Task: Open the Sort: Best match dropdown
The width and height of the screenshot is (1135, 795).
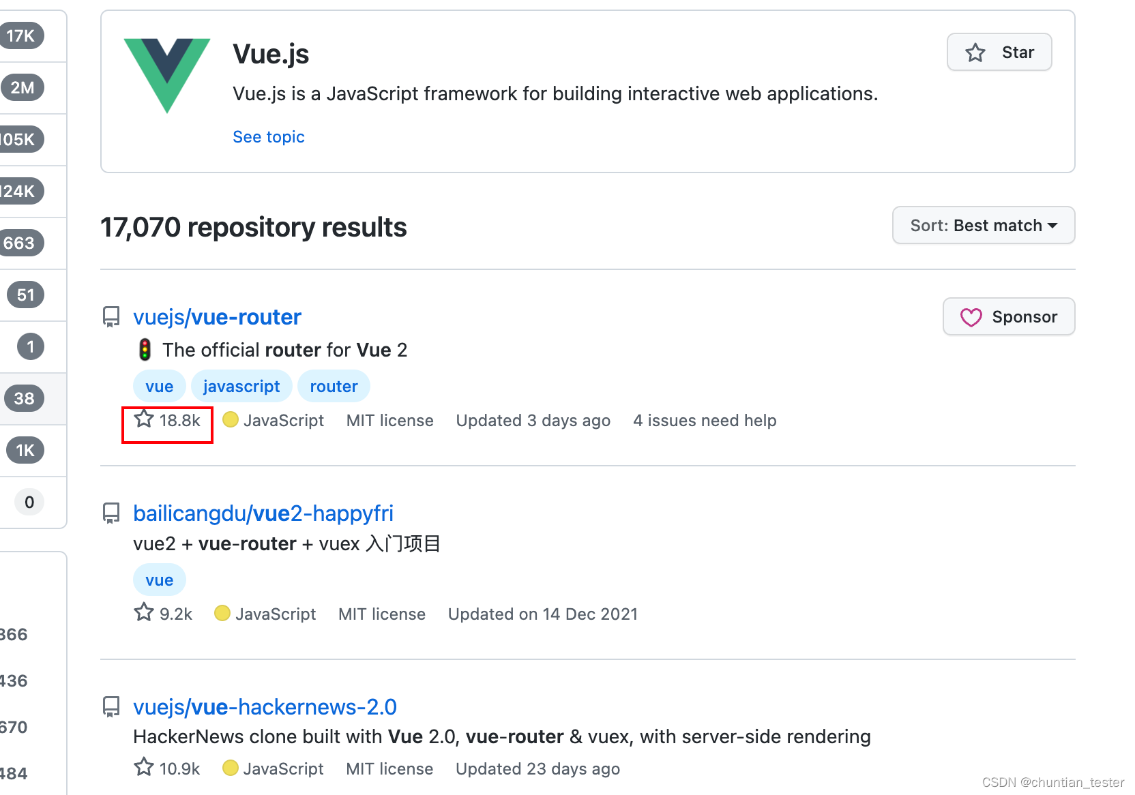Action: pos(983,225)
